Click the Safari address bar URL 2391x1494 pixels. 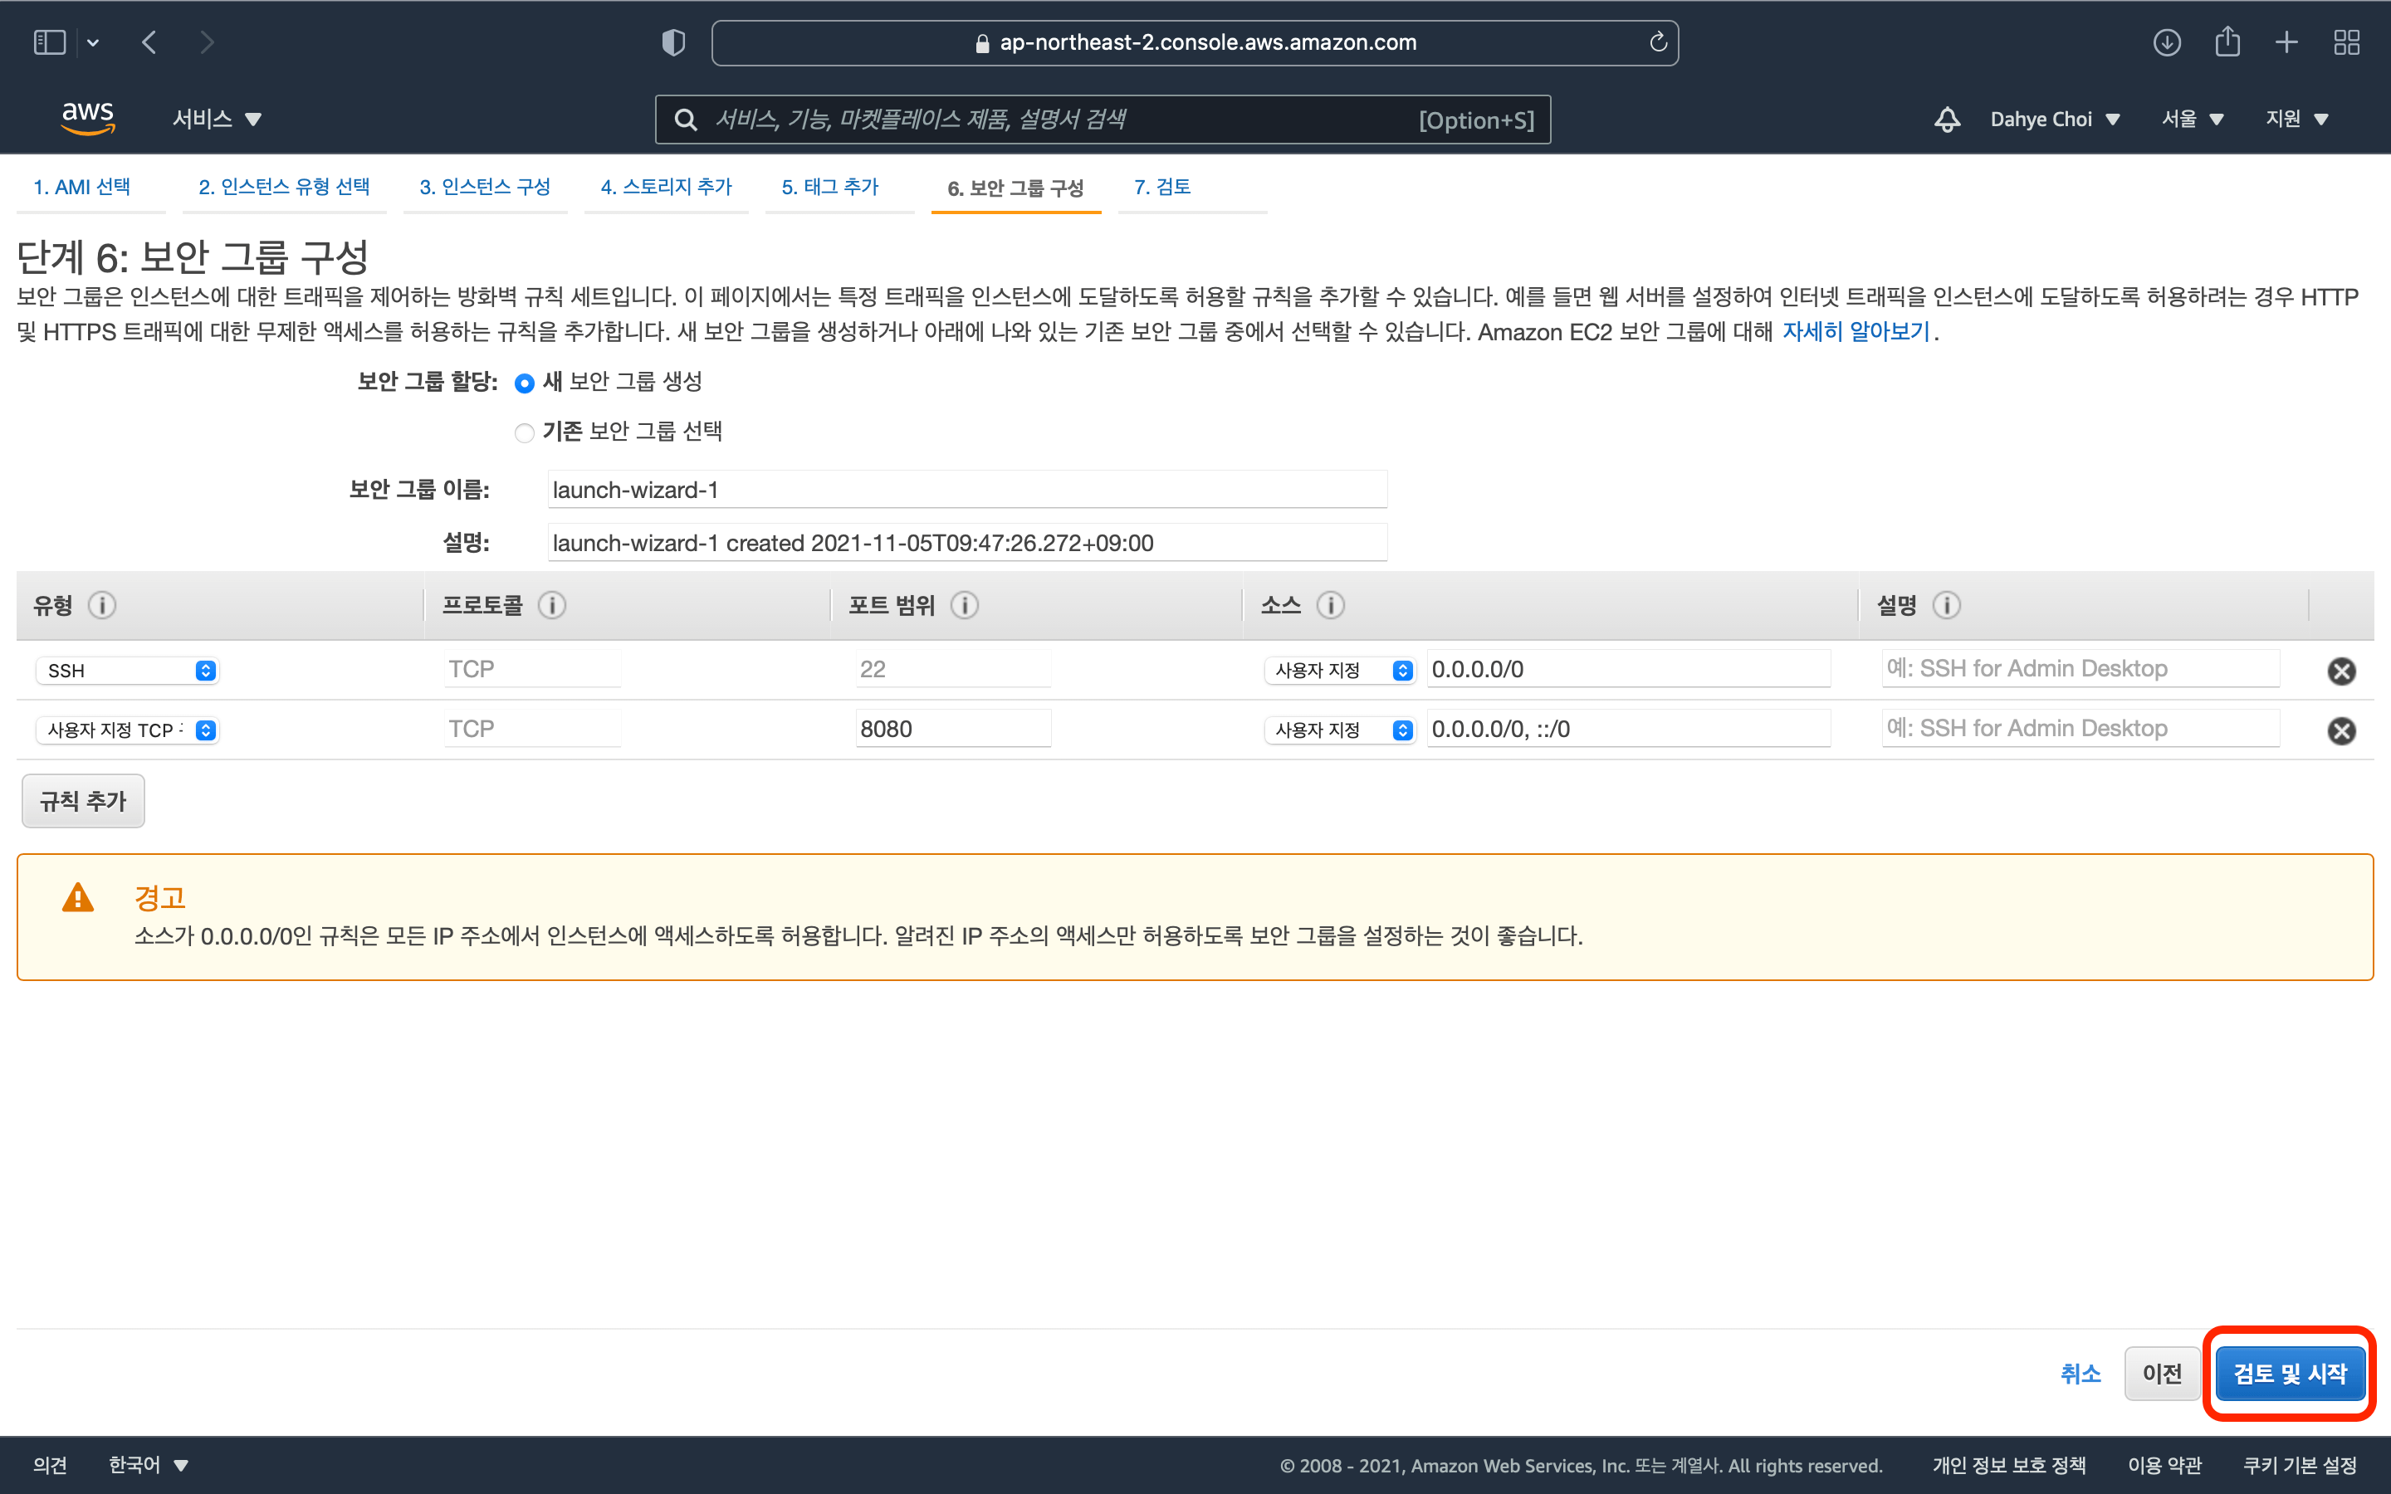click(x=1195, y=42)
